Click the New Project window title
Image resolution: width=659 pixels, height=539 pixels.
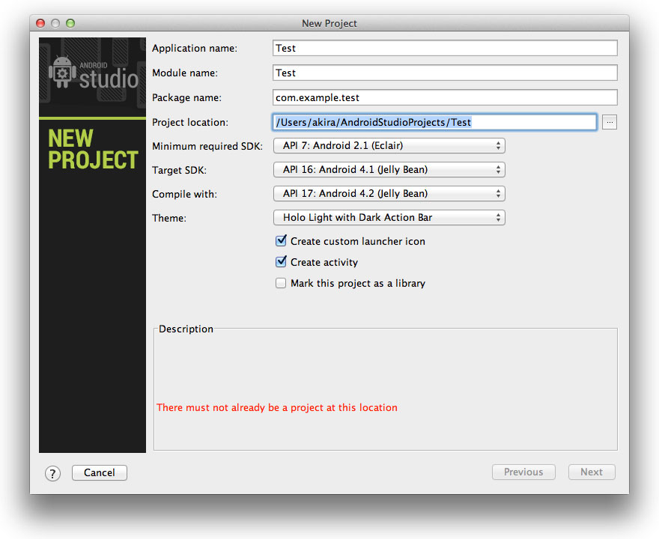click(329, 23)
